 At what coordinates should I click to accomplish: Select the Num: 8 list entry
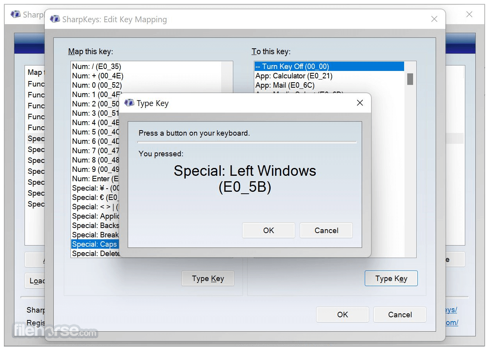coord(95,160)
